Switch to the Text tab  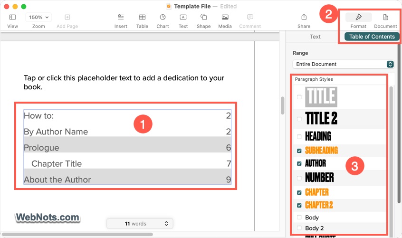[x=315, y=37]
